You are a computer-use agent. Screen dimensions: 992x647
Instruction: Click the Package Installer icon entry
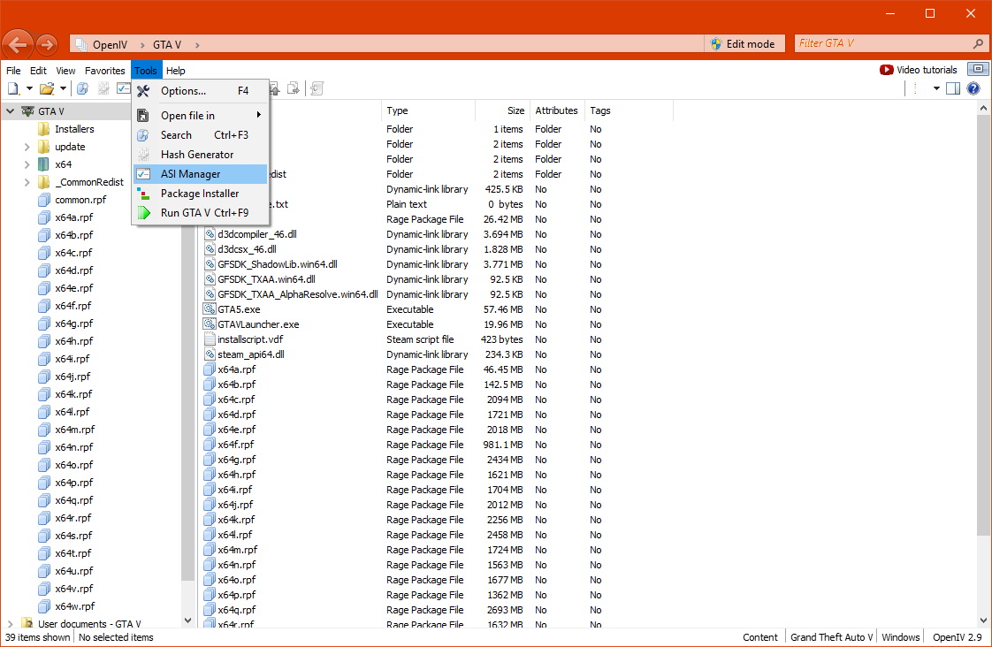(143, 194)
